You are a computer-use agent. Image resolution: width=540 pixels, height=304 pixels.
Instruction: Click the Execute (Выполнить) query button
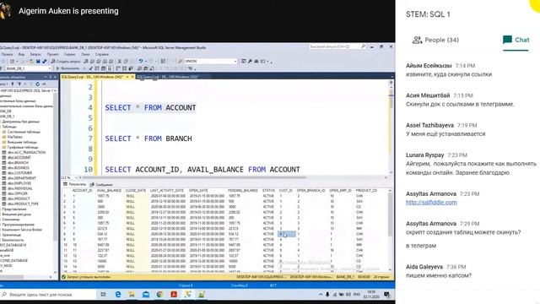[67, 68]
